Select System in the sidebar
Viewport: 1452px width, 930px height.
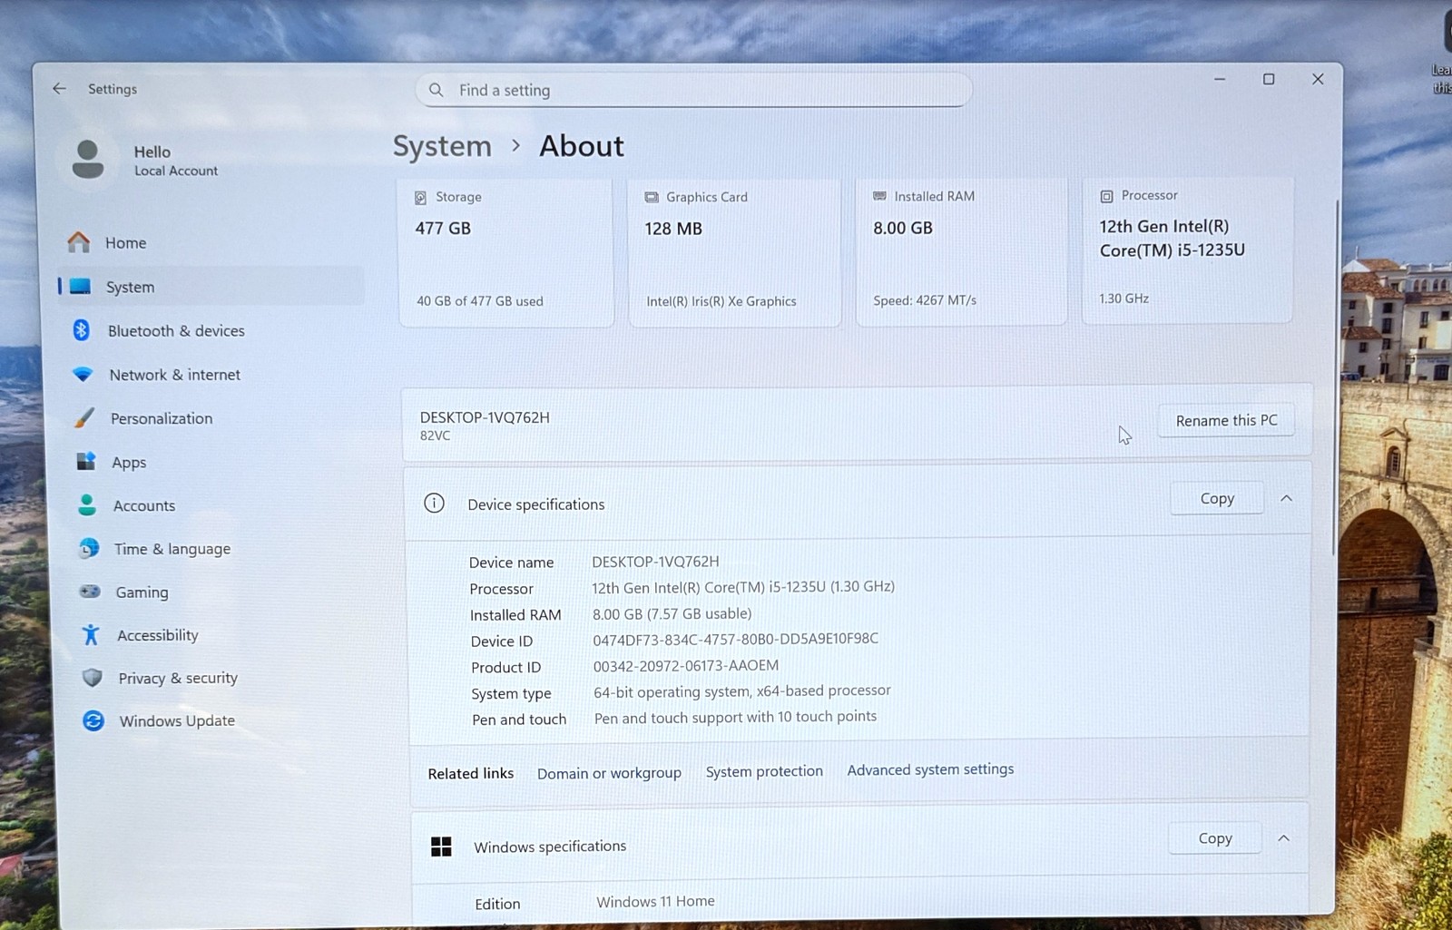pyautogui.click(x=211, y=287)
